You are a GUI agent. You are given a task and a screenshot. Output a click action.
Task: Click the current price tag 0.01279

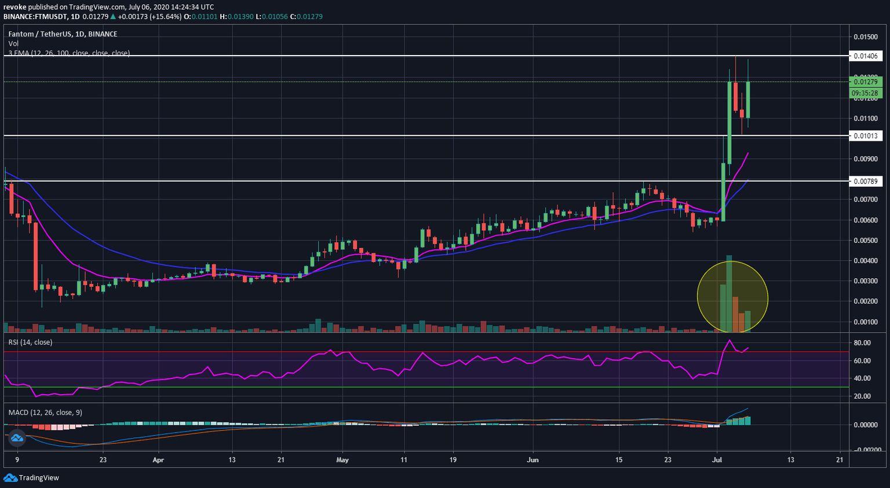click(865, 82)
